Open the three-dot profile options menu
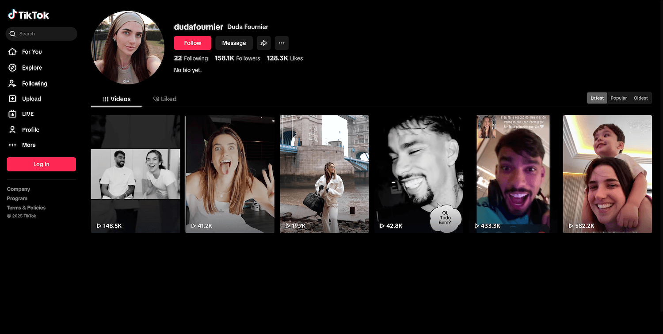This screenshot has height=334, width=663. click(x=282, y=43)
